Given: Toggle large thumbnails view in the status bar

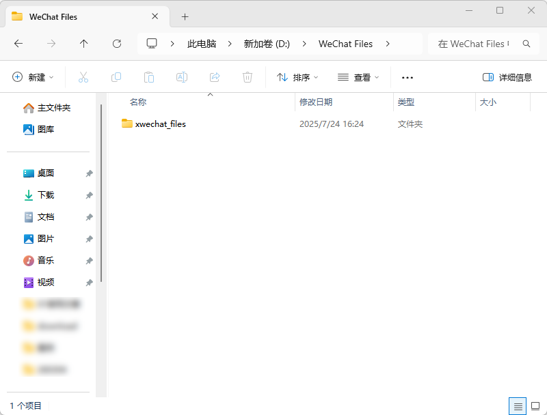Looking at the screenshot, I should 535,405.
